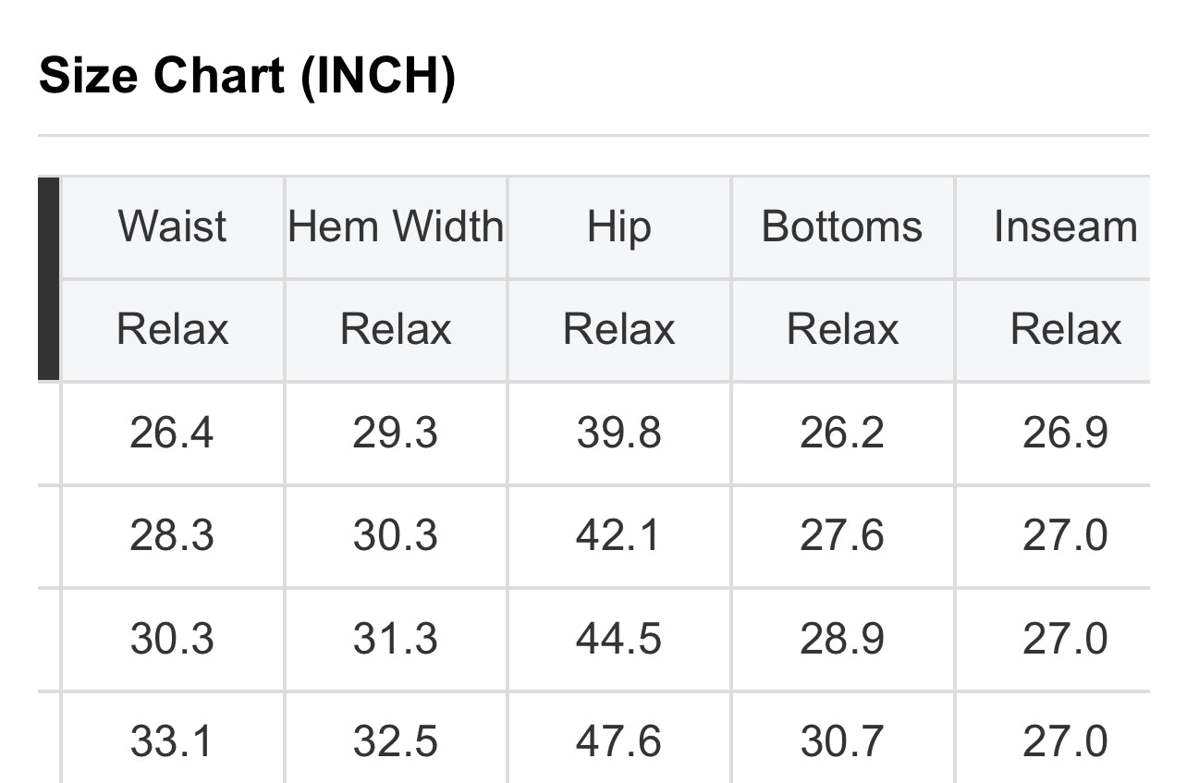The image size is (1187, 783).
Task: Click the 28.3 waist cell
Action: [172, 536]
